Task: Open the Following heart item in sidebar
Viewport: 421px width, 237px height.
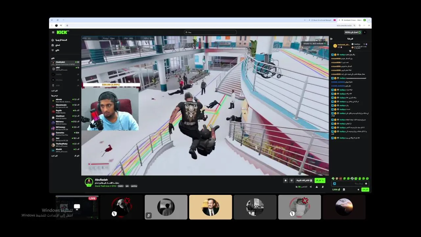Action: click(56, 50)
